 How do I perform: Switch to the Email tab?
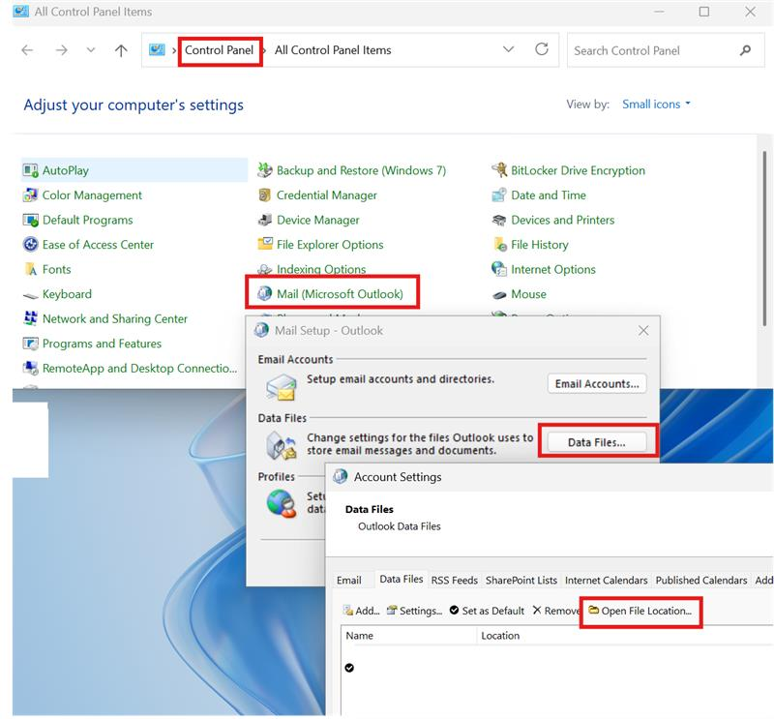click(348, 581)
